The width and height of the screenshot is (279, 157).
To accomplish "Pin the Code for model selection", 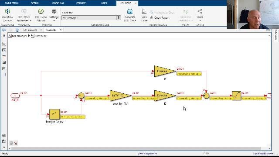I will coord(119,17).
